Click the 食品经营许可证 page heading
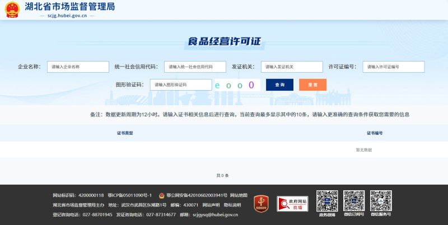The width and height of the screenshot is (448, 225). pyautogui.click(x=225, y=41)
